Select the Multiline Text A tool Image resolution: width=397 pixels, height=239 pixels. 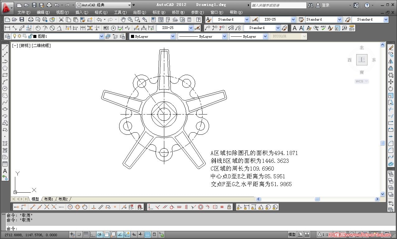pyautogui.click(x=5, y=171)
